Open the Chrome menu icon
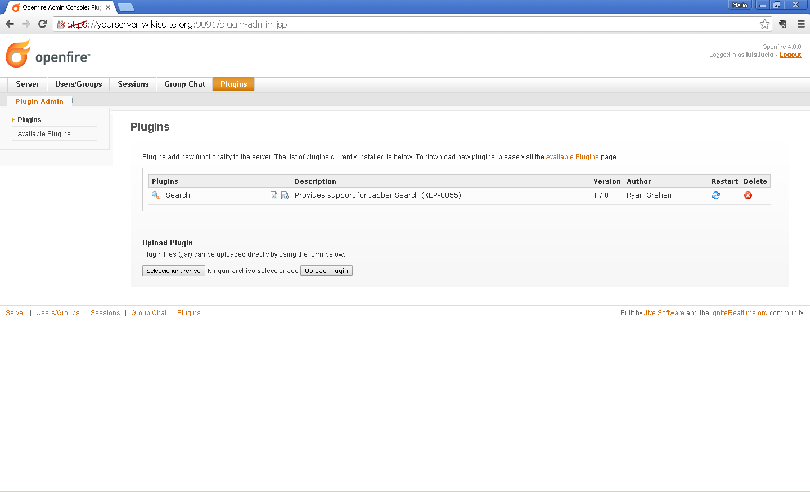This screenshot has width=810, height=492. click(x=801, y=24)
